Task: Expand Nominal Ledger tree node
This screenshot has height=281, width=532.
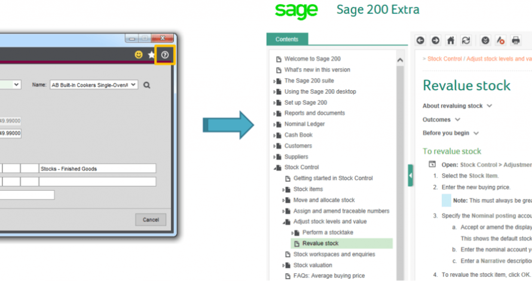Action: pos(274,124)
